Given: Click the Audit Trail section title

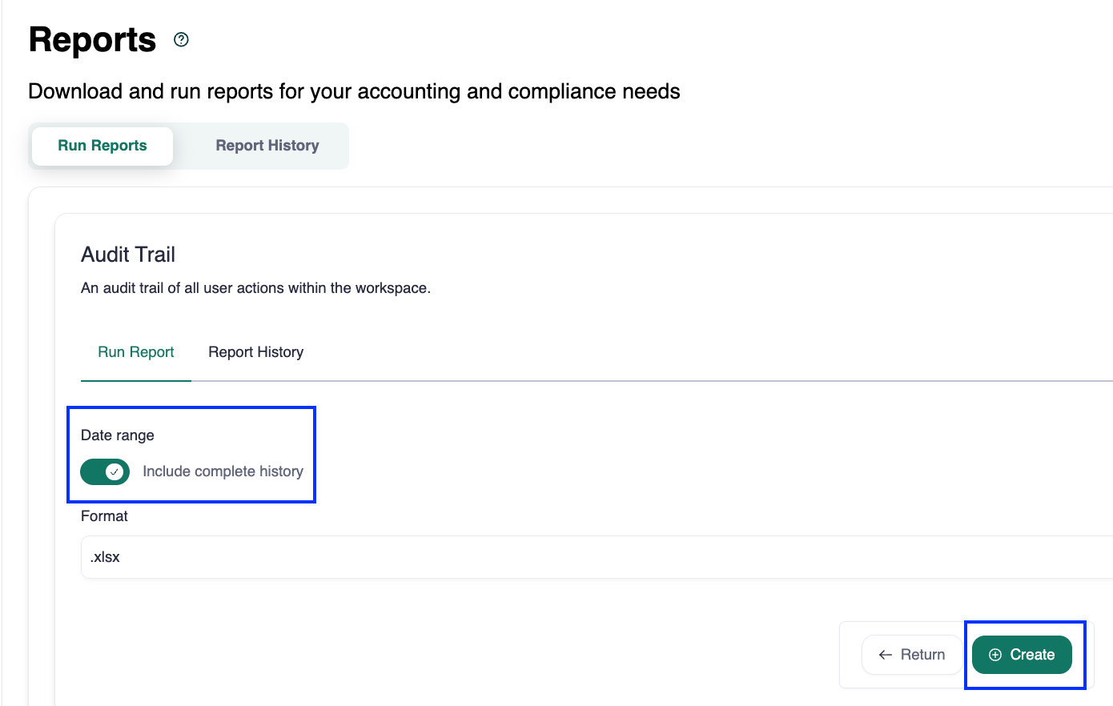Looking at the screenshot, I should [128, 255].
